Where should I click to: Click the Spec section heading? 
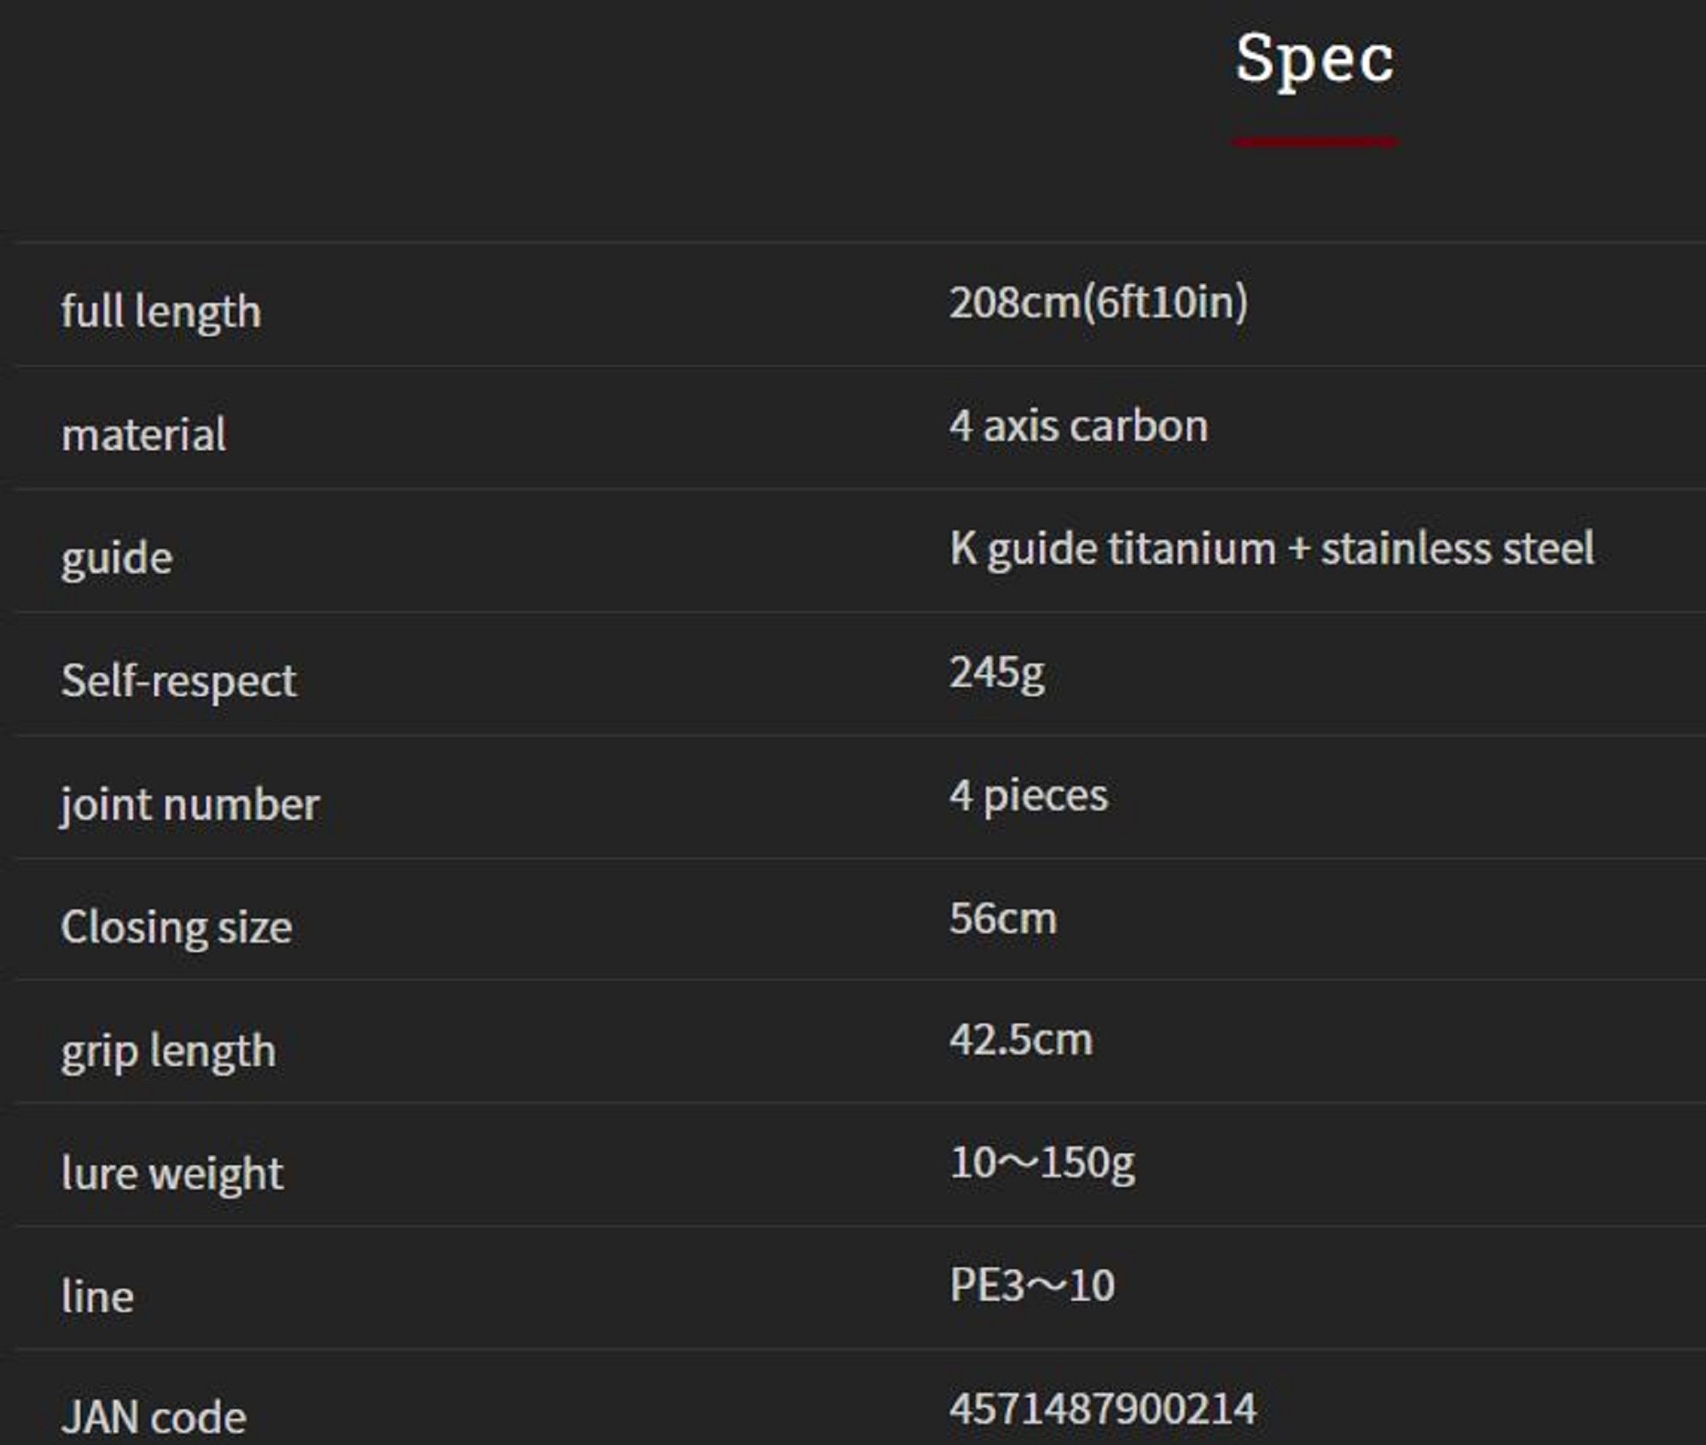click(1314, 58)
